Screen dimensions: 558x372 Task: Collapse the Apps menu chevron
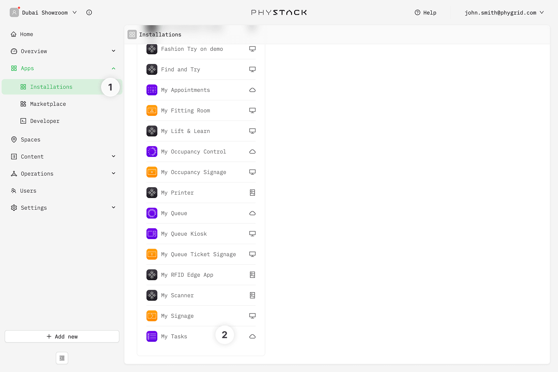(114, 68)
